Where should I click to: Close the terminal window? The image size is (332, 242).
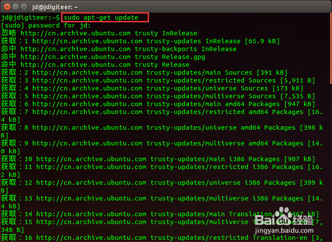pyautogui.click(x=7, y=7)
